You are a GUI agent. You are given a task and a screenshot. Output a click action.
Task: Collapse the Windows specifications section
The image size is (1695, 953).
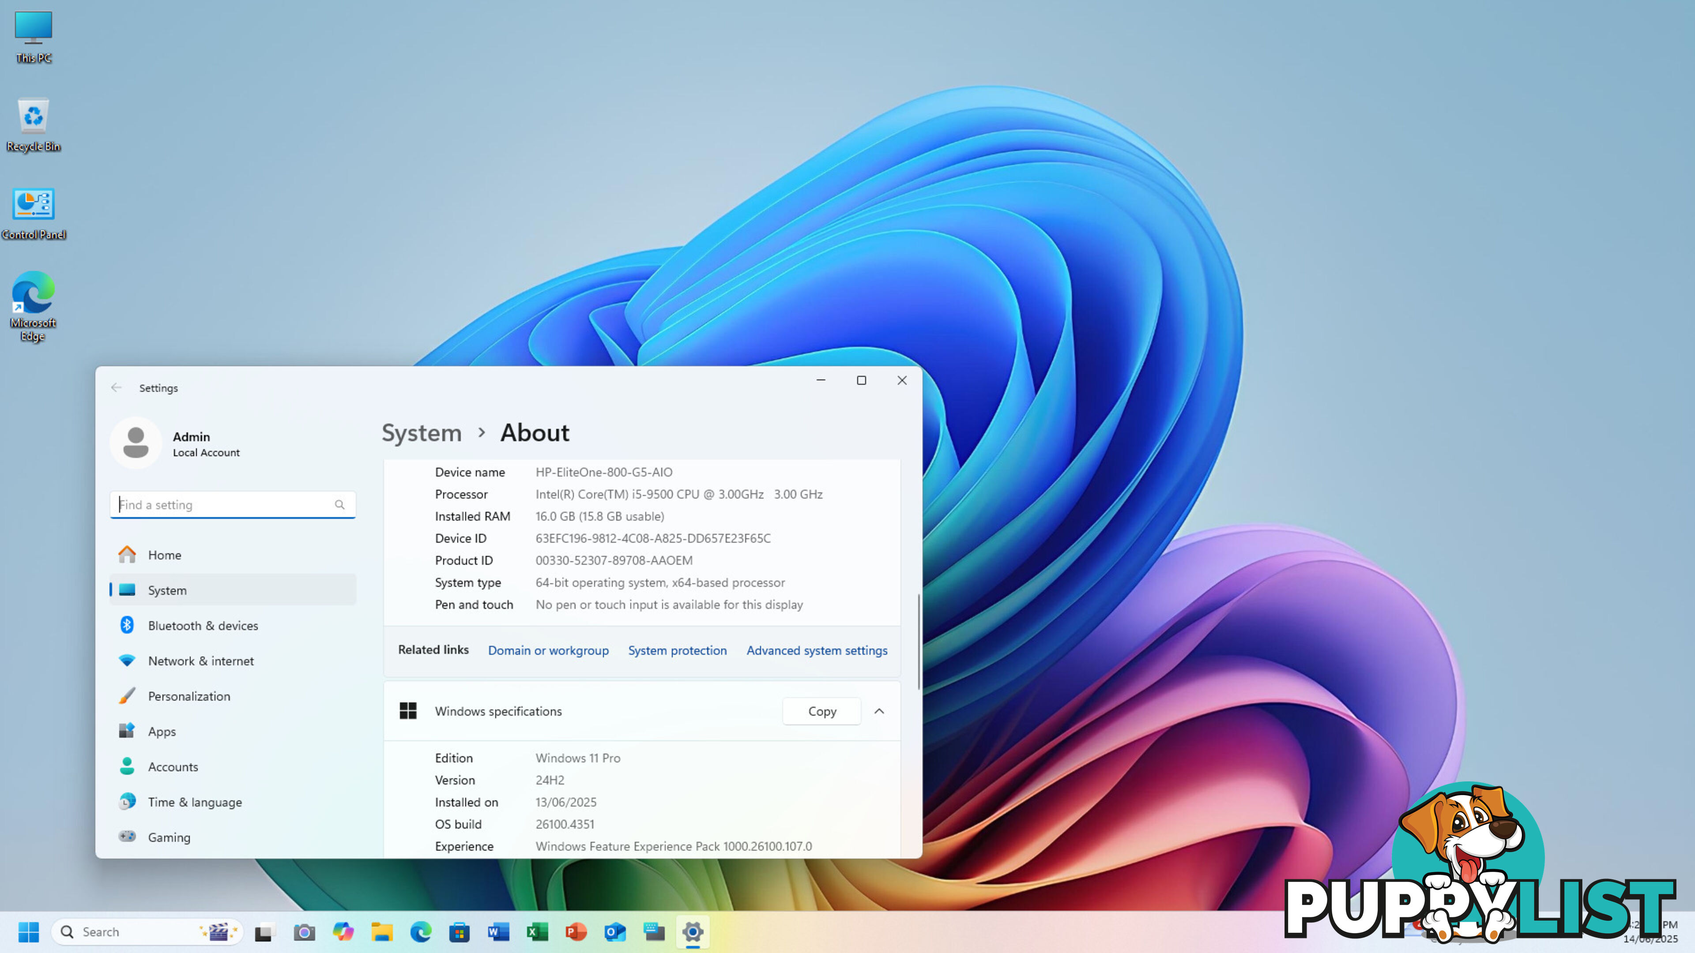[x=879, y=711]
